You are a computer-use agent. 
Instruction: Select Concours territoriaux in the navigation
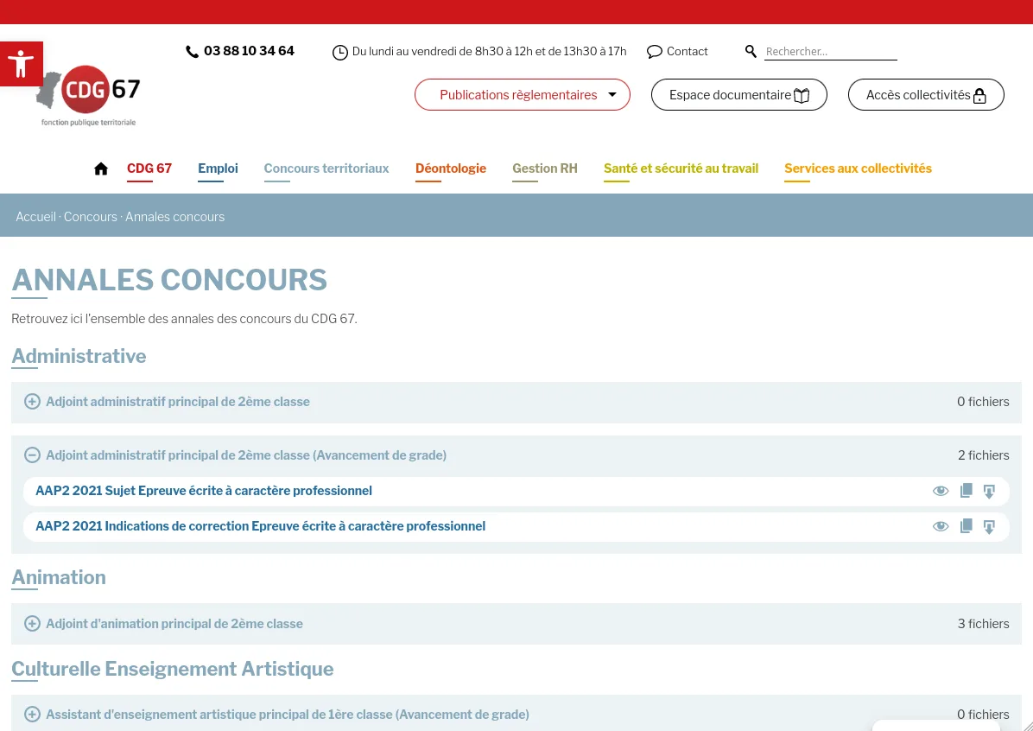point(326,168)
